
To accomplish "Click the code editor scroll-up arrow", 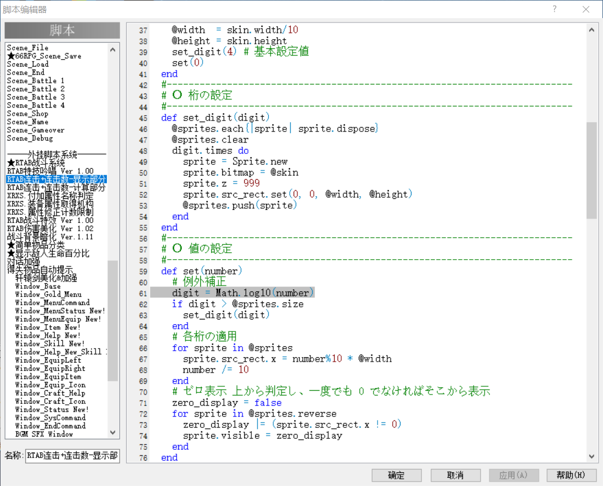I will point(591,30).
